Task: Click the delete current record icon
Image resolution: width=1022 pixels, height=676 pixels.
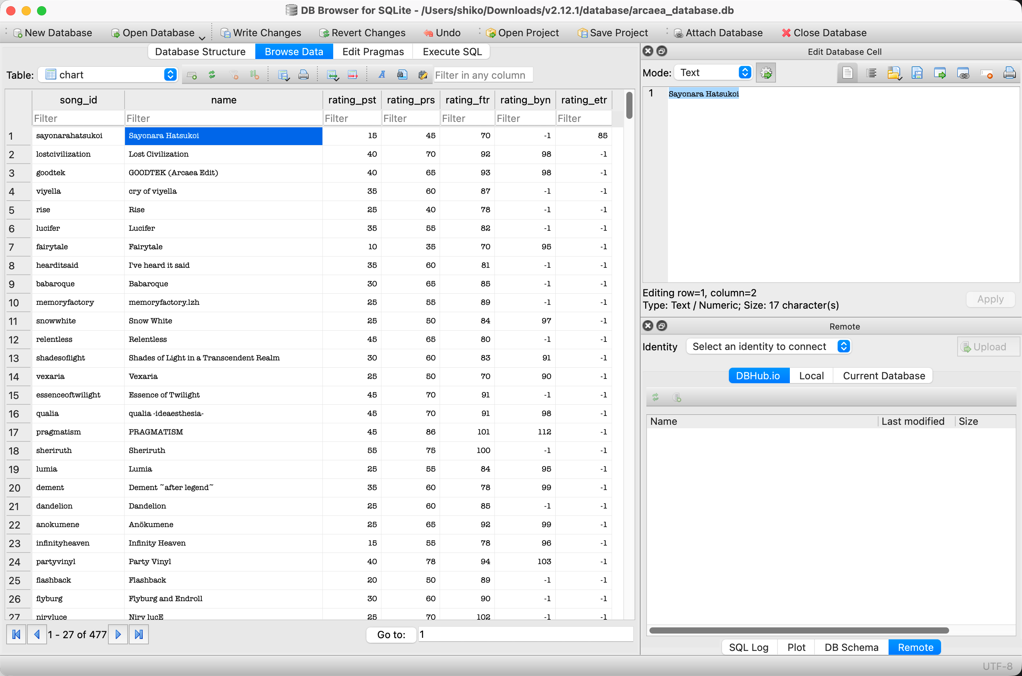Action: pyautogui.click(x=352, y=74)
